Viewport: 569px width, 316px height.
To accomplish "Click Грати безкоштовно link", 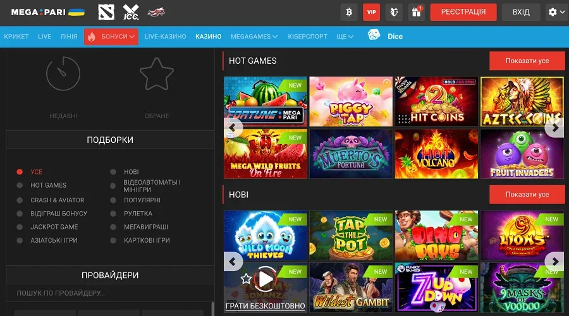I will (x=266, y=306).
